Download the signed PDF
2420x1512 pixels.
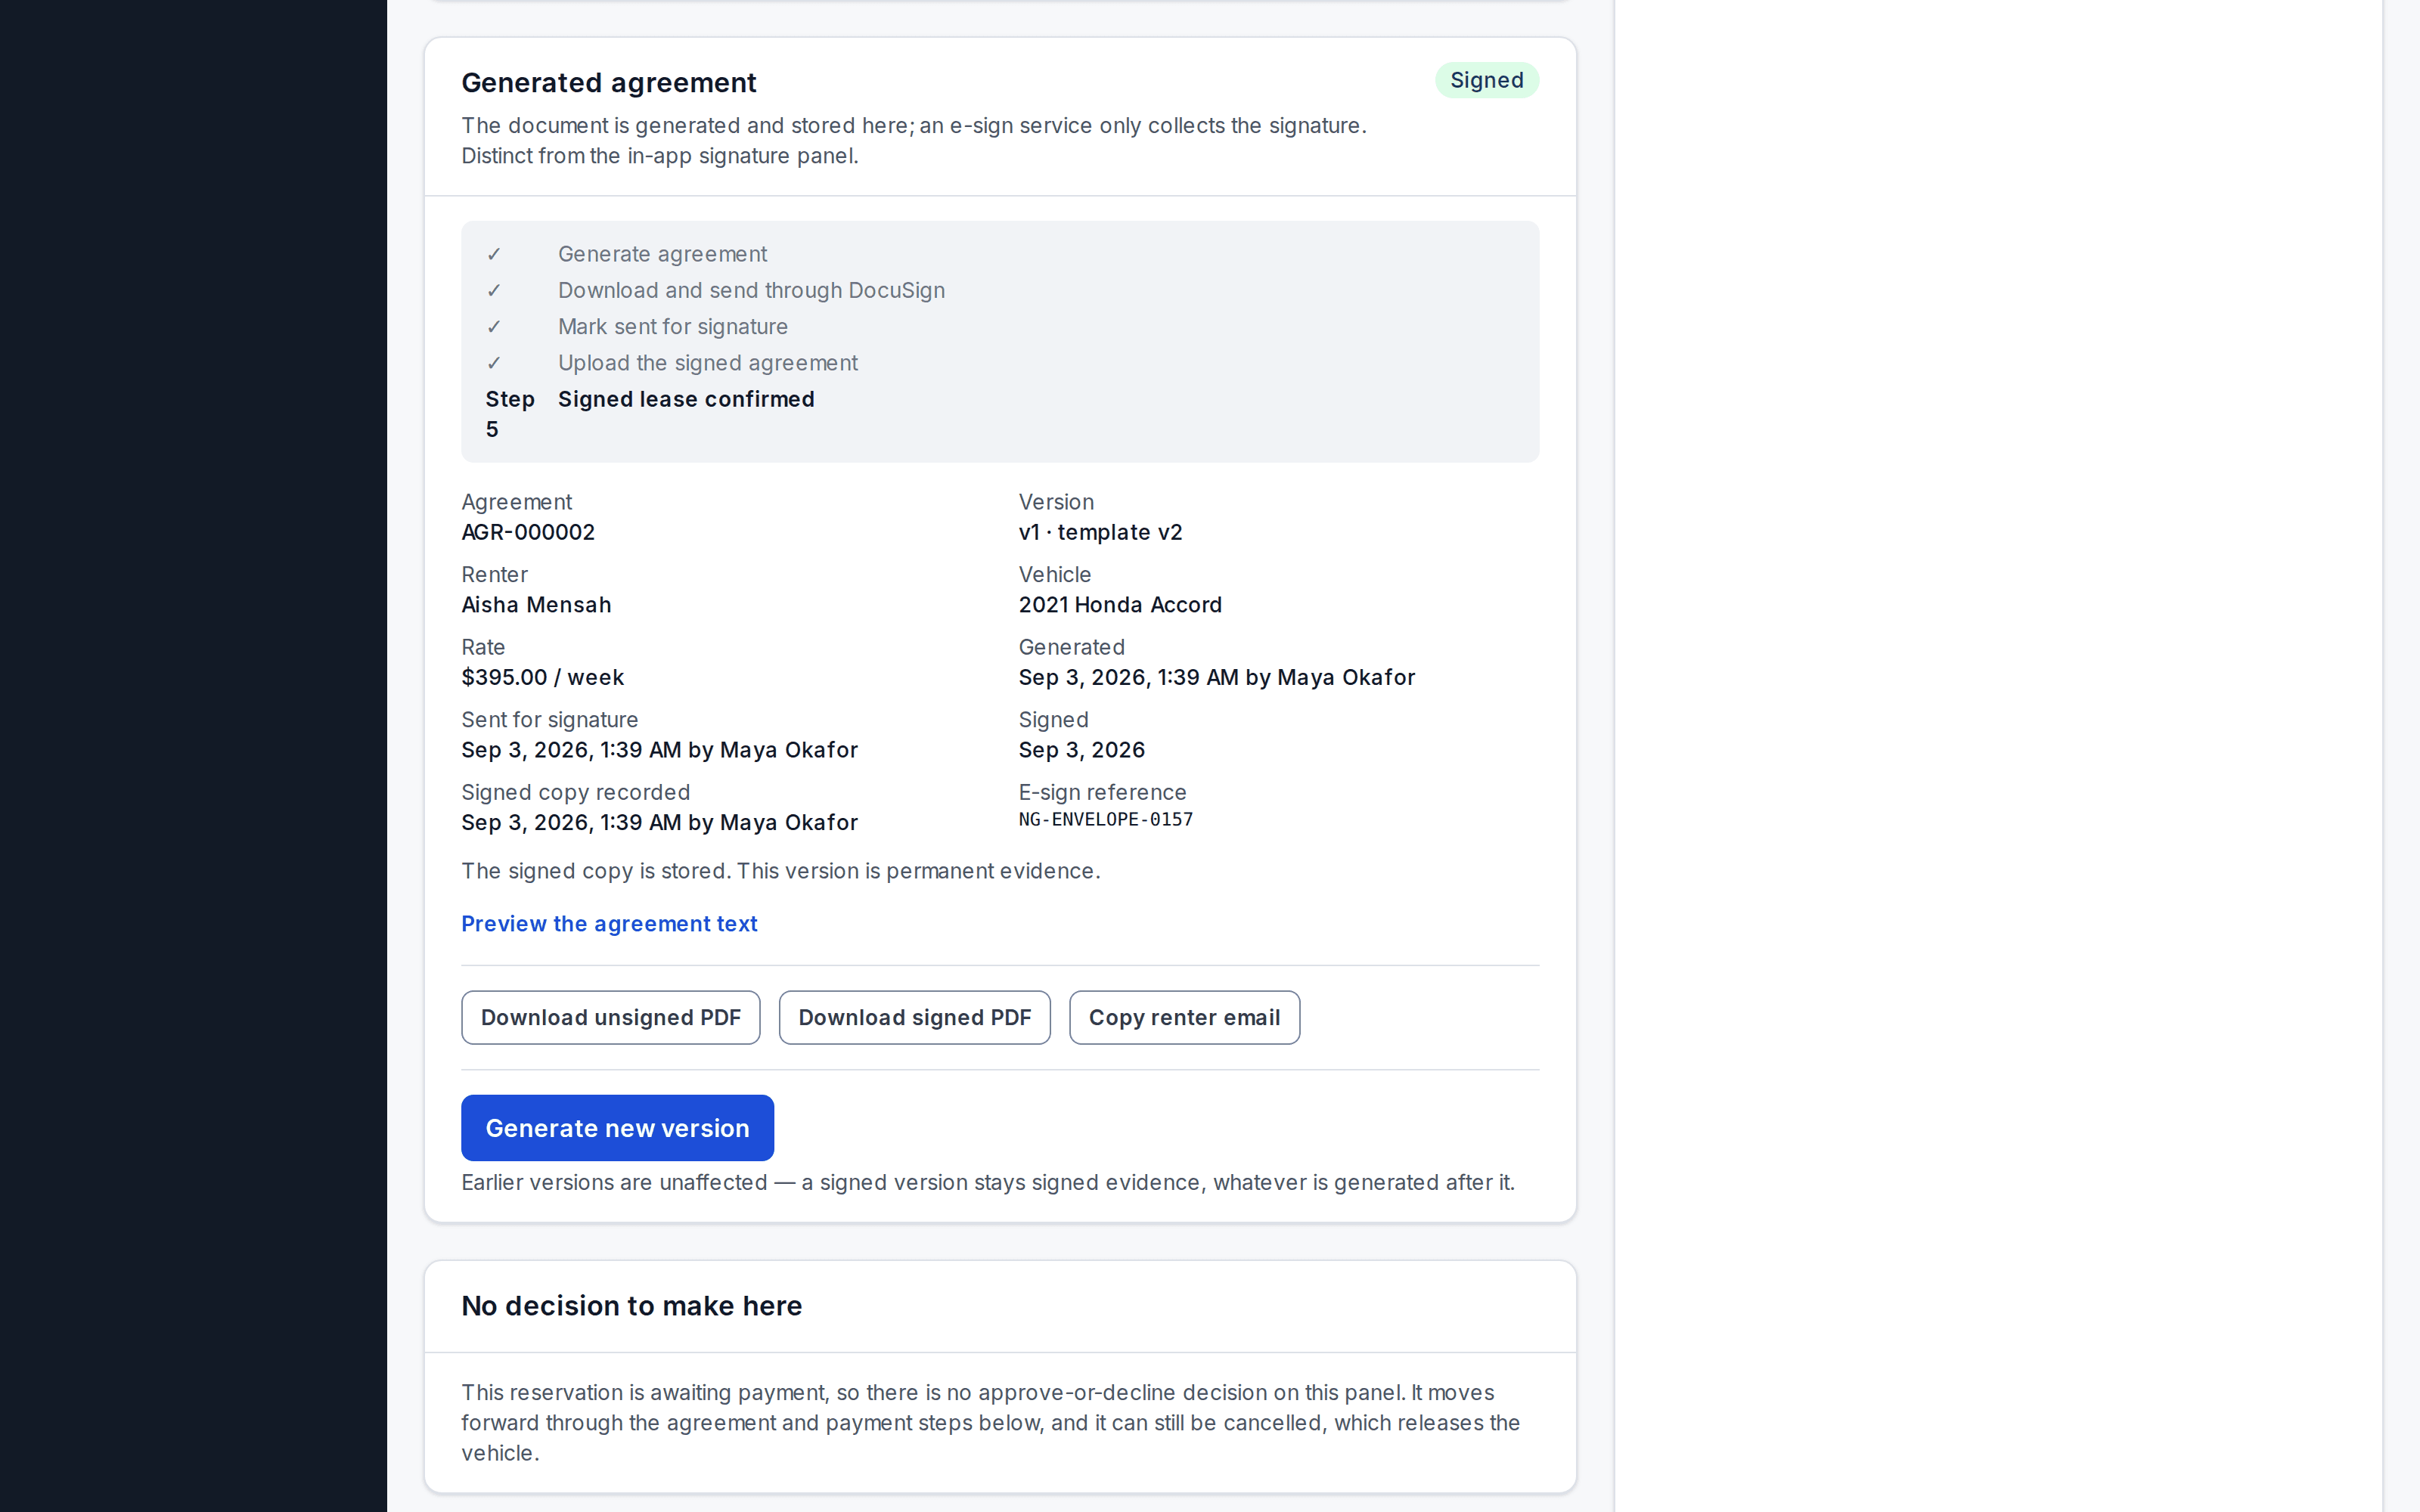click(x=914, y=1017)
